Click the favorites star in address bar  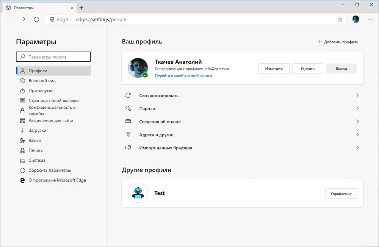tap(340, 19)
